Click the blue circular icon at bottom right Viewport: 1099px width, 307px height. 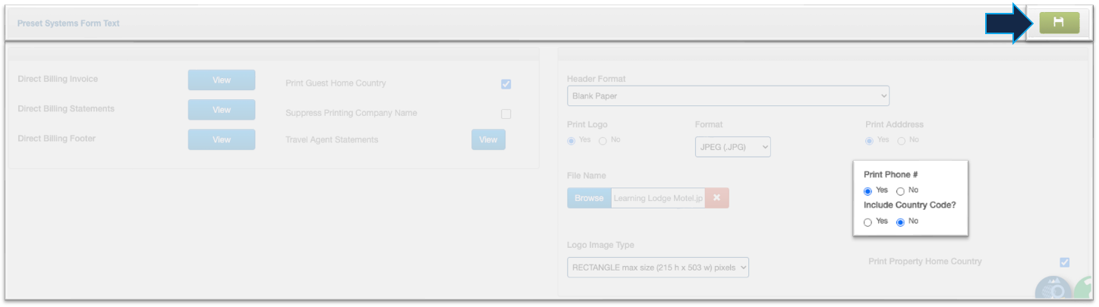pos(1053,293)
